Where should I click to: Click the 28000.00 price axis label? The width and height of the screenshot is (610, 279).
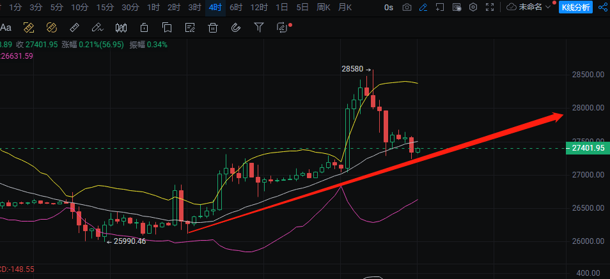click(x=588, y=108)
